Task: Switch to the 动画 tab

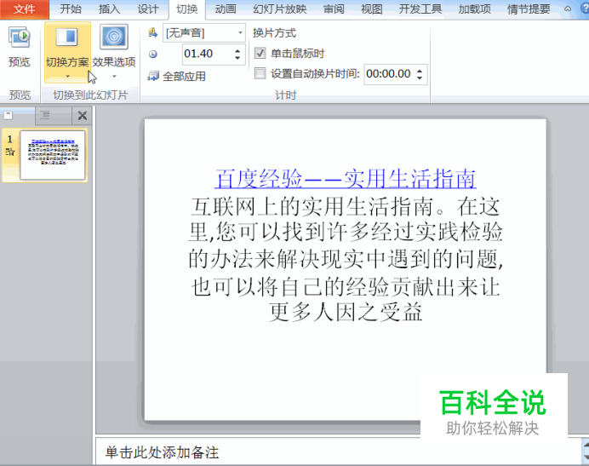Action: pos(226,9)
